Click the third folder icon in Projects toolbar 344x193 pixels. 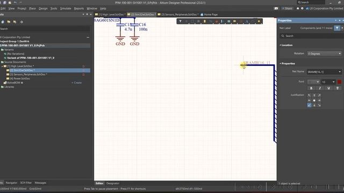click(15, 22)
